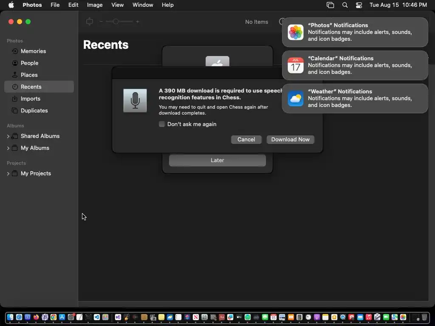435x326 pixels.
Task: Click the date and time in menu bar
Action: 398,5
